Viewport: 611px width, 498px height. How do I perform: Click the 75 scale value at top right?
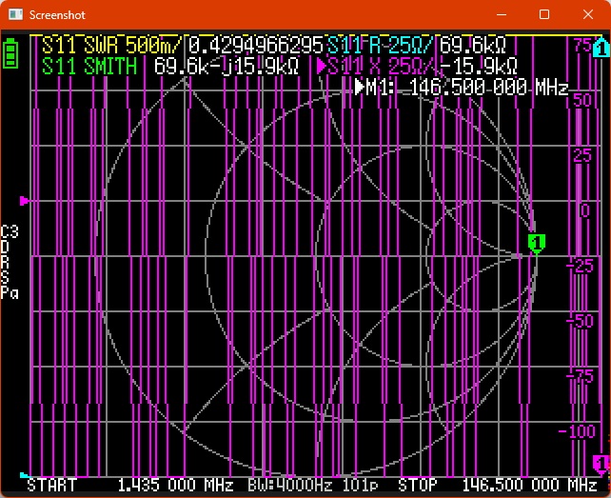581,45
